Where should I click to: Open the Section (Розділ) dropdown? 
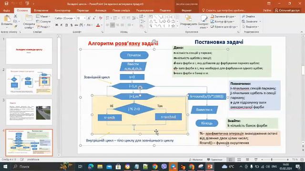pyautogui.click(x=43, y=27)
